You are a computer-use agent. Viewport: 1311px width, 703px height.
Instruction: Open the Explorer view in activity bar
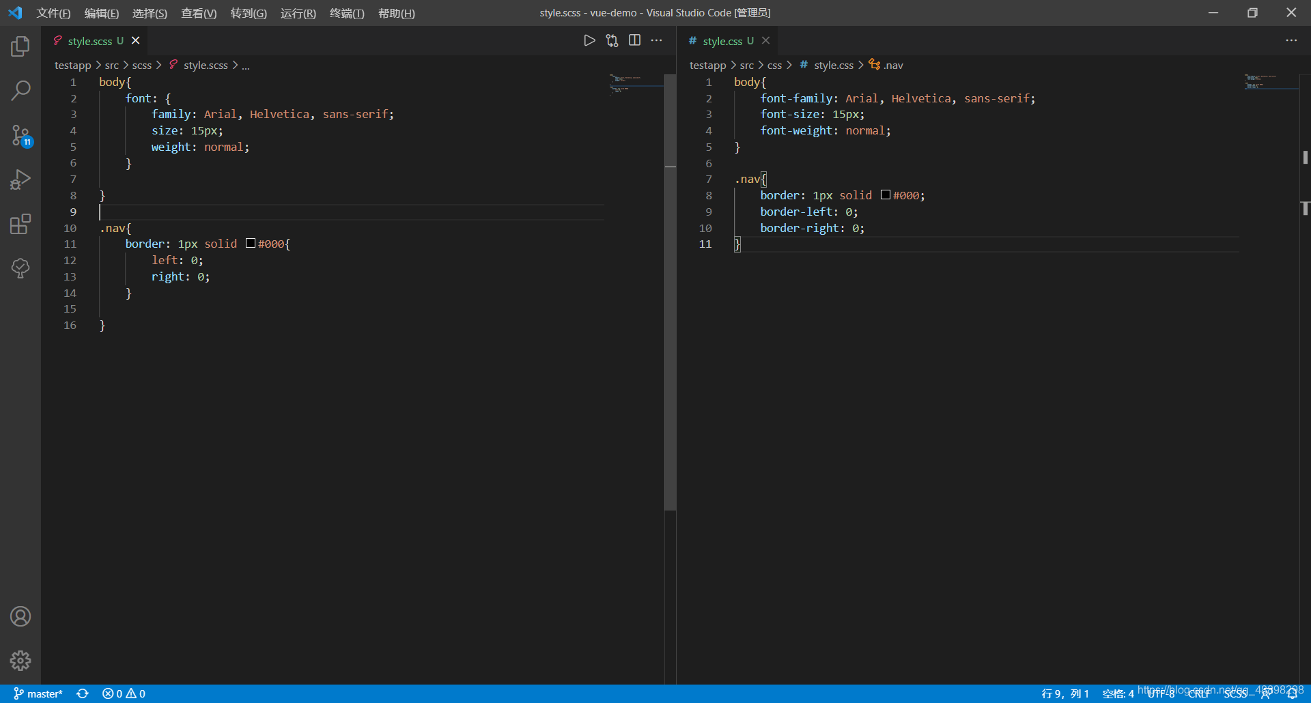20,46
